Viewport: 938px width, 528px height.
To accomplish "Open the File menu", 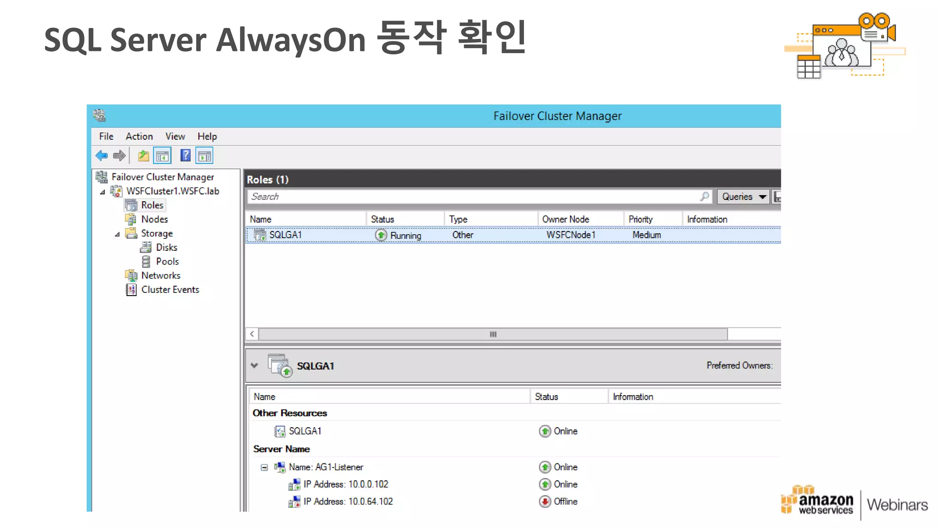I will click(x=106, y=137).
